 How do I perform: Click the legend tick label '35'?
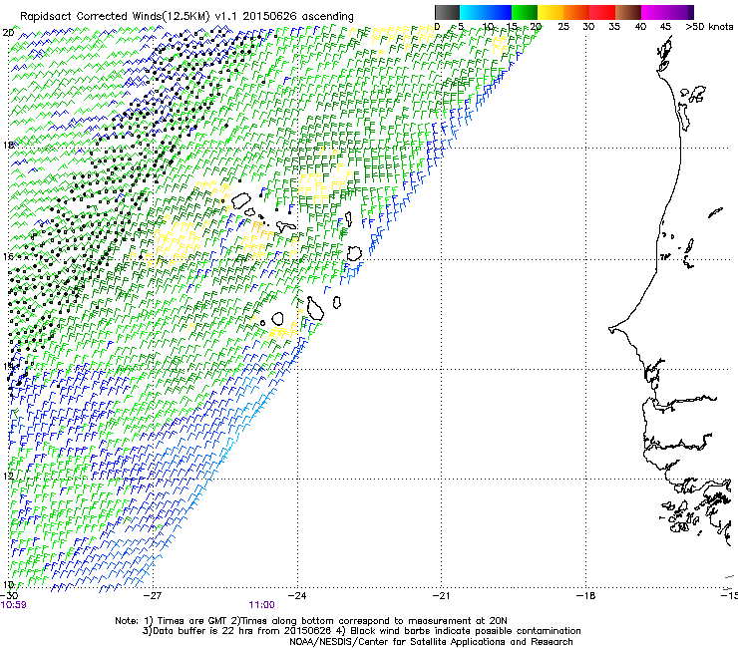pos(614,27)
